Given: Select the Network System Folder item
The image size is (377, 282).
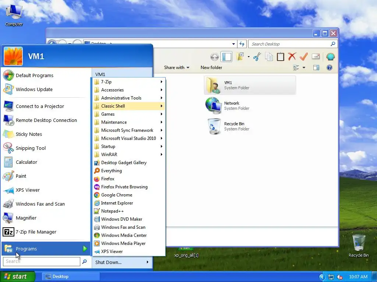Looking at the screenshot, I should [250, 106].
